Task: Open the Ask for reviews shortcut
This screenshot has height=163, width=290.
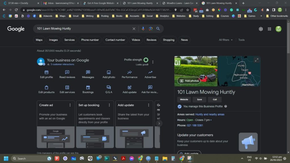Action: [x=150, y=89]
